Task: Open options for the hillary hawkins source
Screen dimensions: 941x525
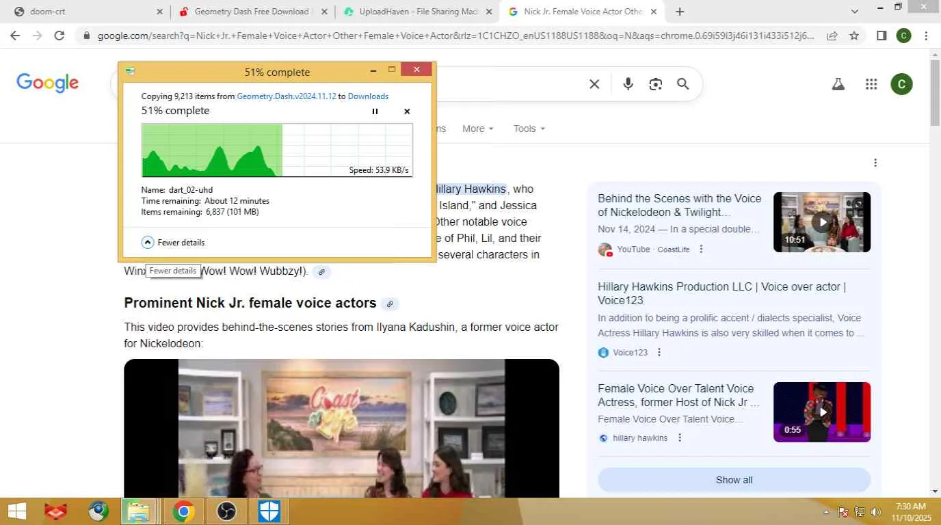Action: click(x=680, y=438)
